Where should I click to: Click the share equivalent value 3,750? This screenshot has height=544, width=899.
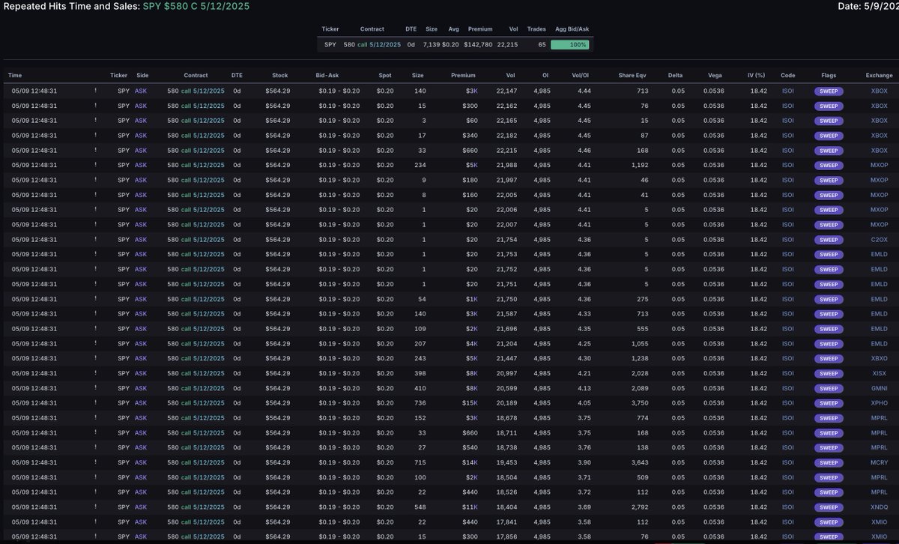tap(639, 402)
